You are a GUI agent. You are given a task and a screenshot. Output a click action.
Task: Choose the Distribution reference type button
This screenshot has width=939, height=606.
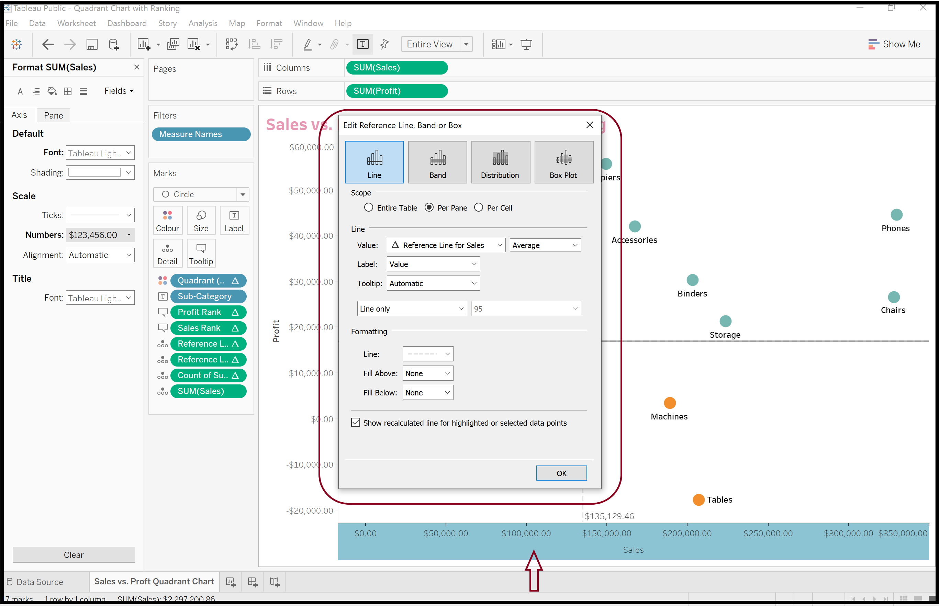pos(500,162)
